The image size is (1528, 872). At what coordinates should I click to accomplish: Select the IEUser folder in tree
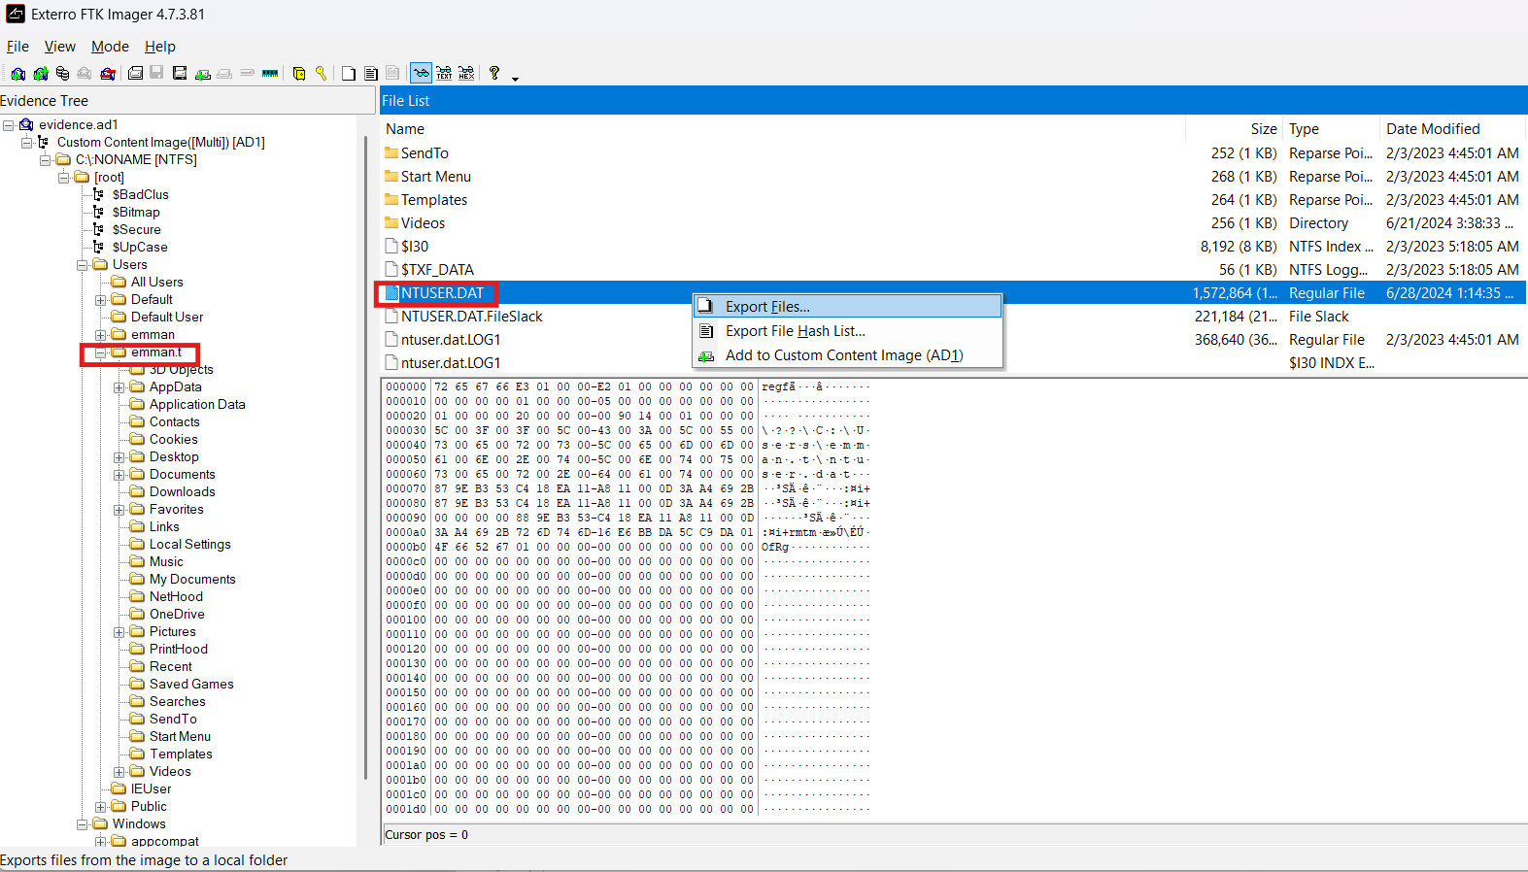[151, 788]
